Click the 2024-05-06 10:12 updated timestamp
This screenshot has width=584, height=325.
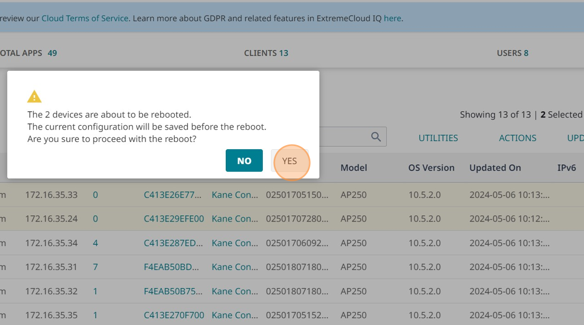click(x=509, y=218)
